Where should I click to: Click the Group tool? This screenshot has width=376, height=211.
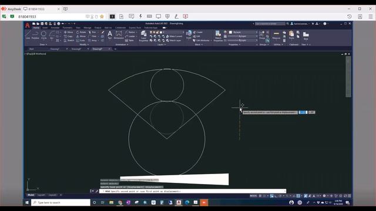262,35
